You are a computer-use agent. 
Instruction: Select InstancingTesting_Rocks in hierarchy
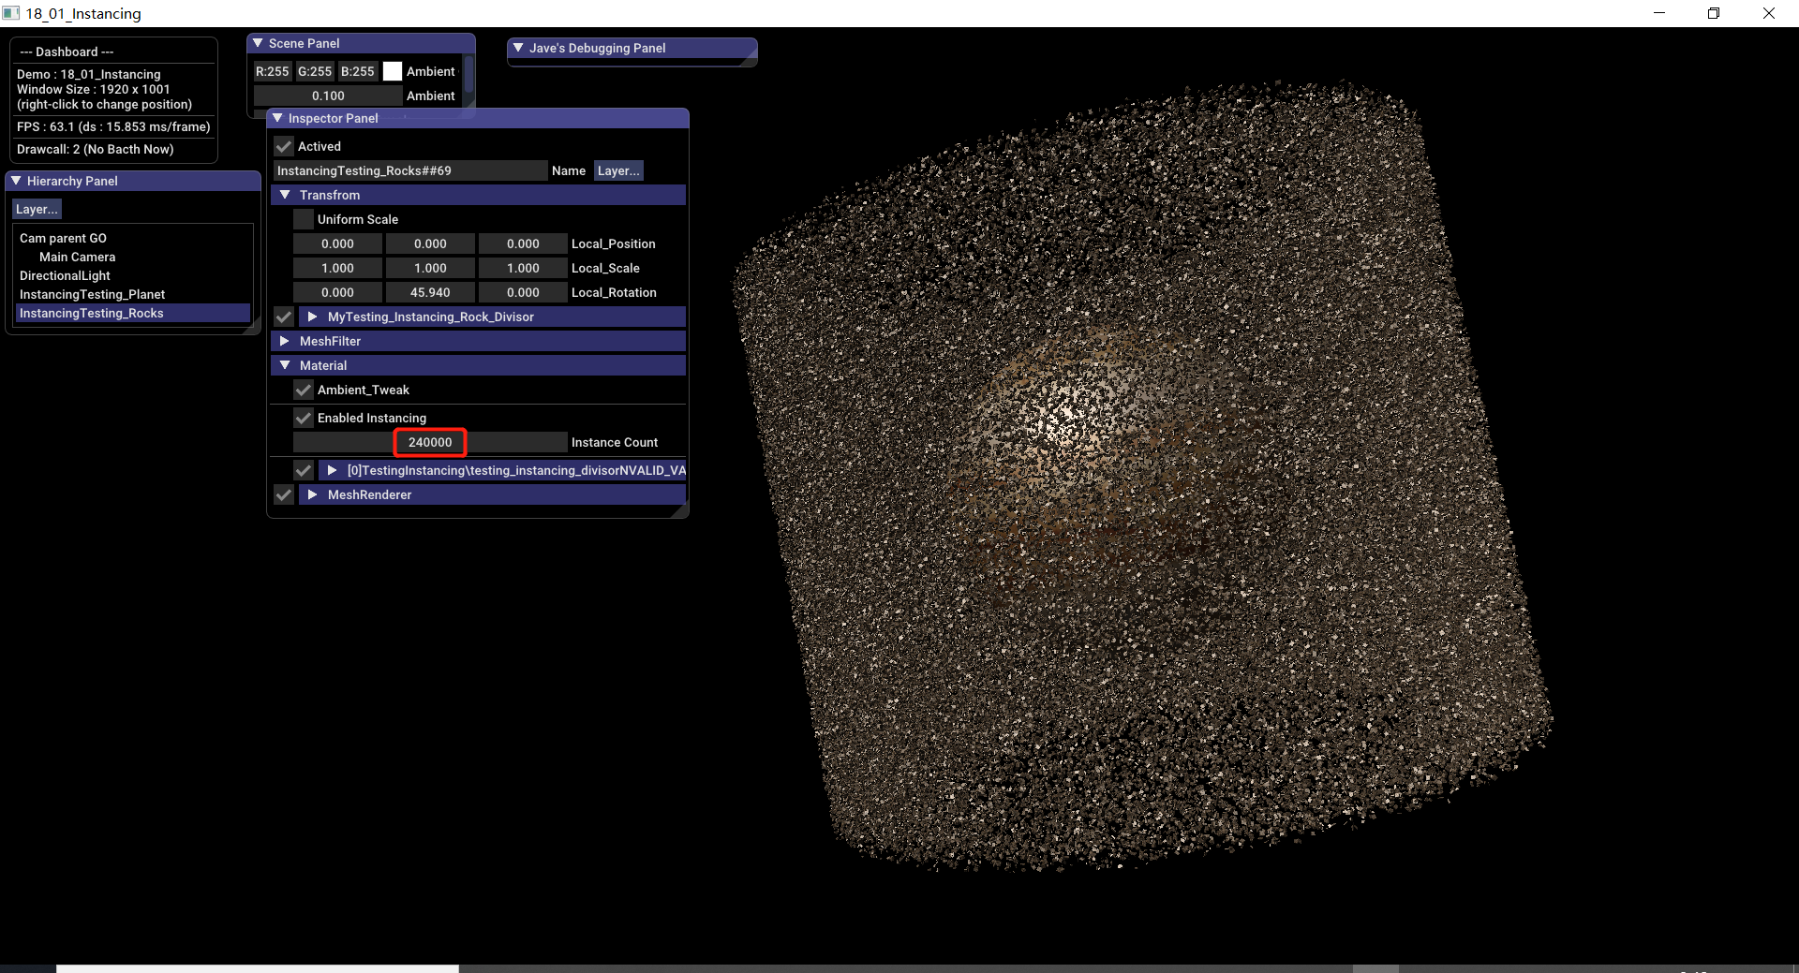pos(132,313)
